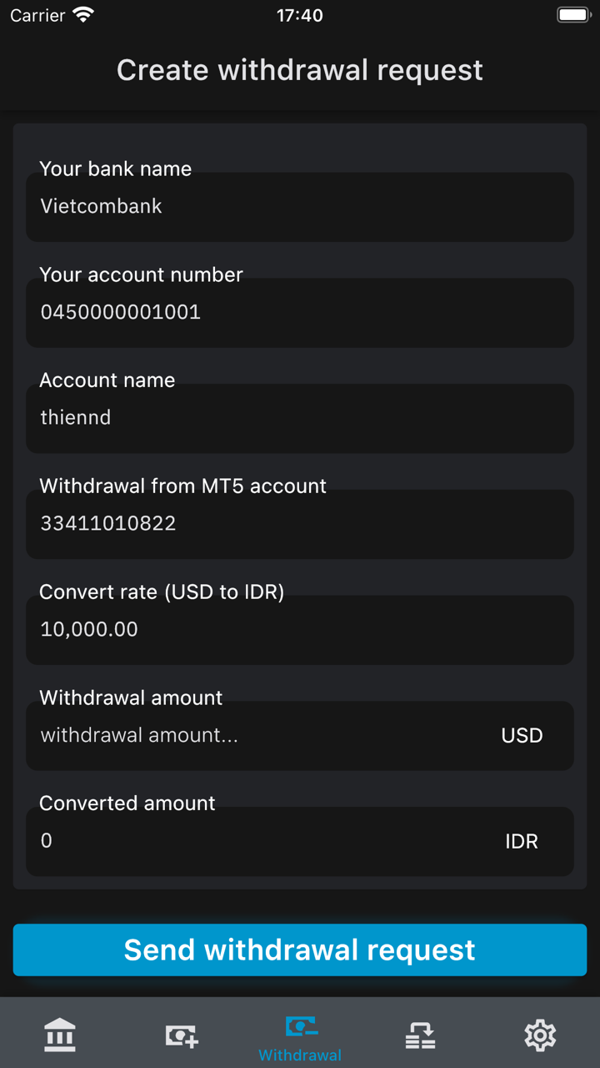Tap the USD currency label
Image resolution: width=600 pixels, height=1068 pixels.
coord(522,735)
